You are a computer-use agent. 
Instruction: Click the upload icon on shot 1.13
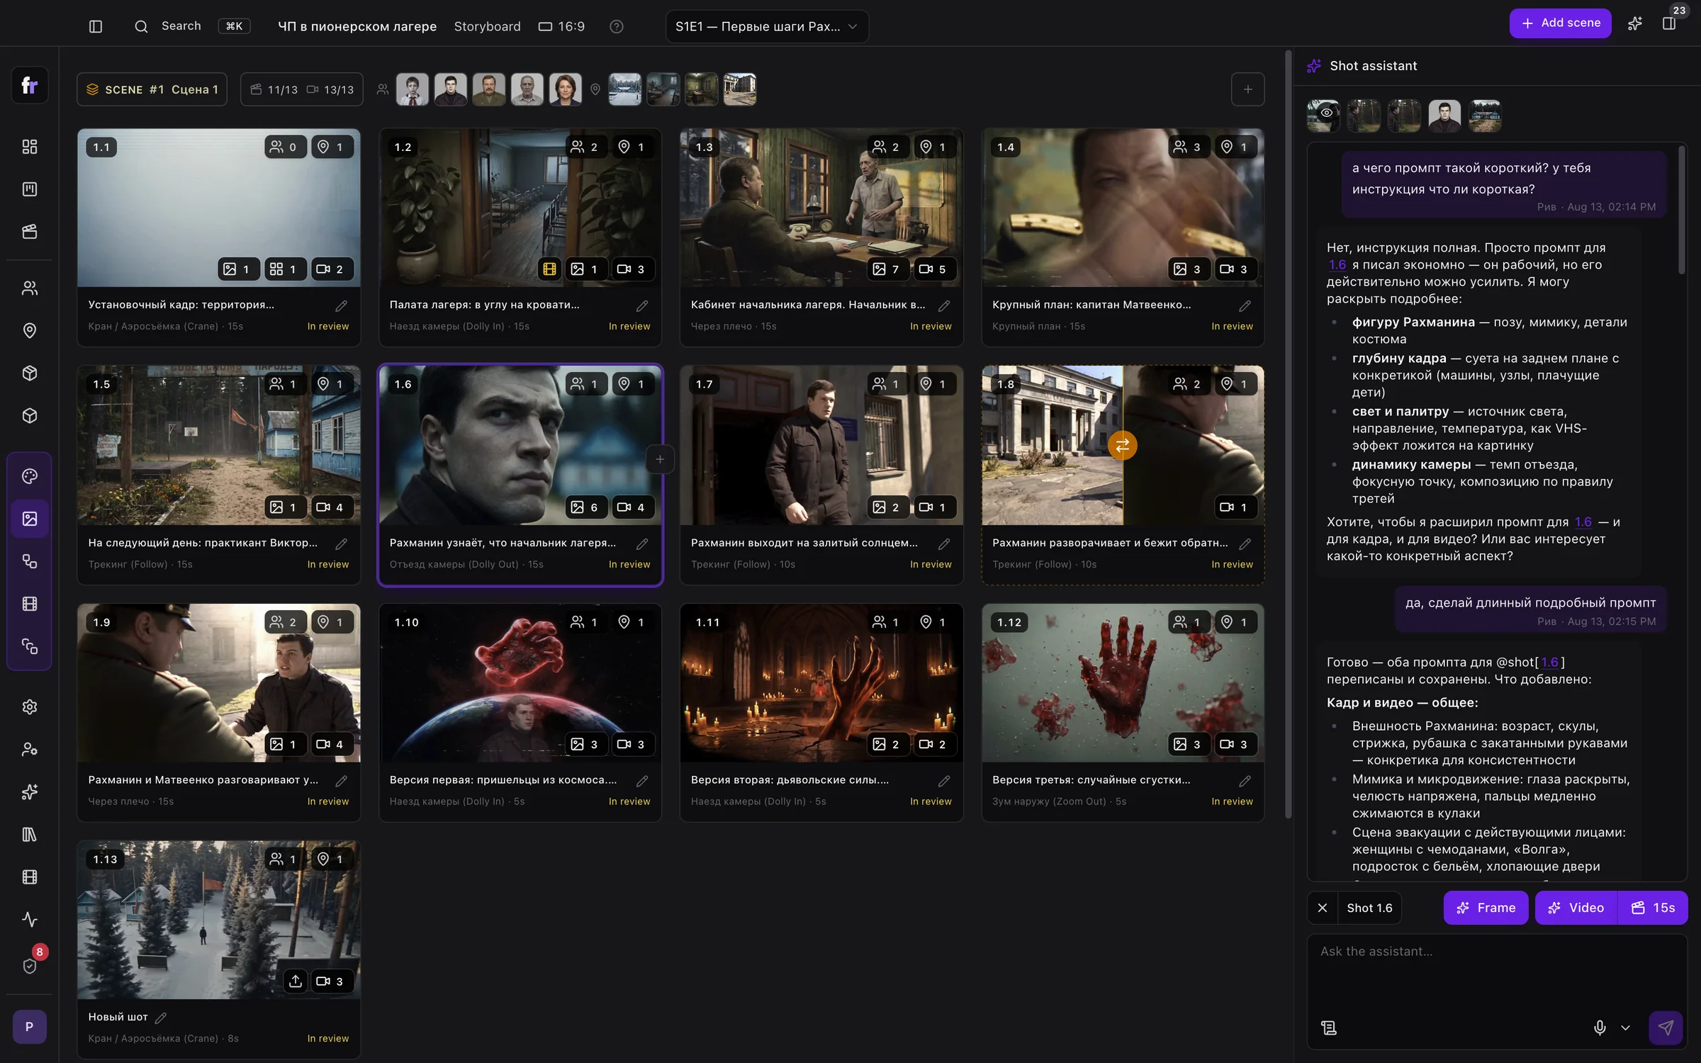pyautogui.click(x=296, y=981)
